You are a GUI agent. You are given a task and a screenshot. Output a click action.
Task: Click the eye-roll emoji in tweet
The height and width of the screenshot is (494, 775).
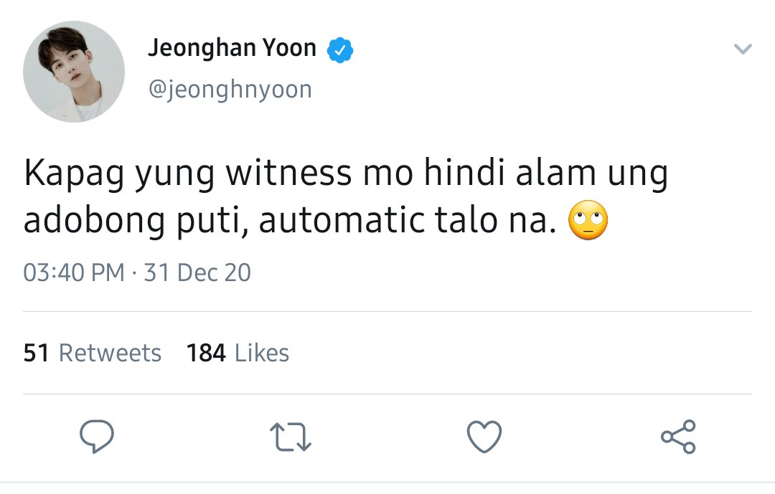[588, 220]
